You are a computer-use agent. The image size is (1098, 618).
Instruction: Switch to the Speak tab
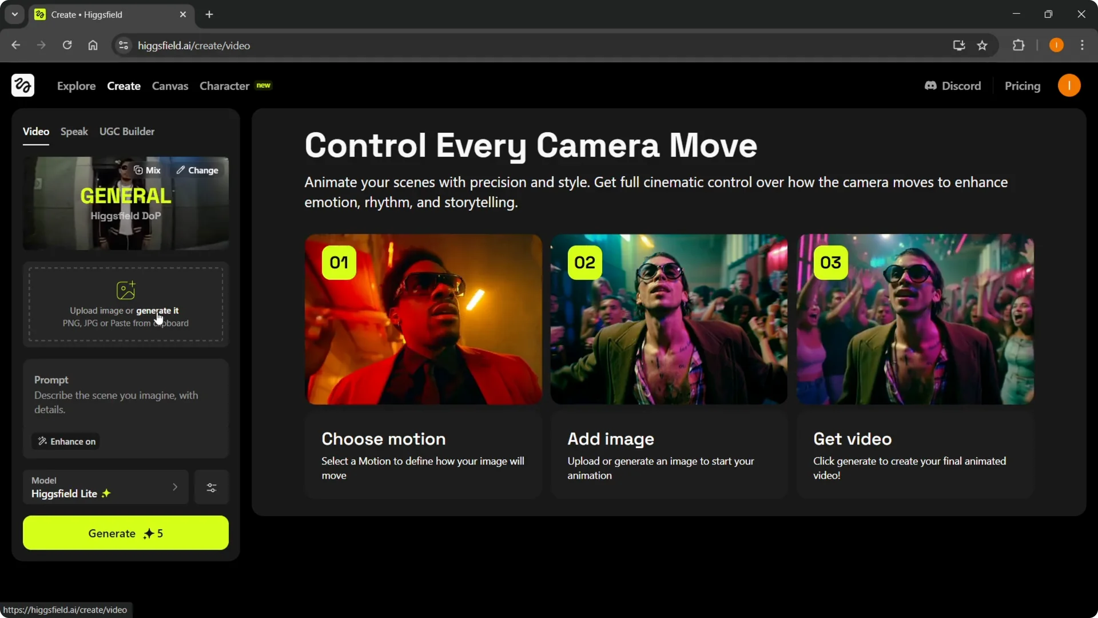tap(74, 131)
